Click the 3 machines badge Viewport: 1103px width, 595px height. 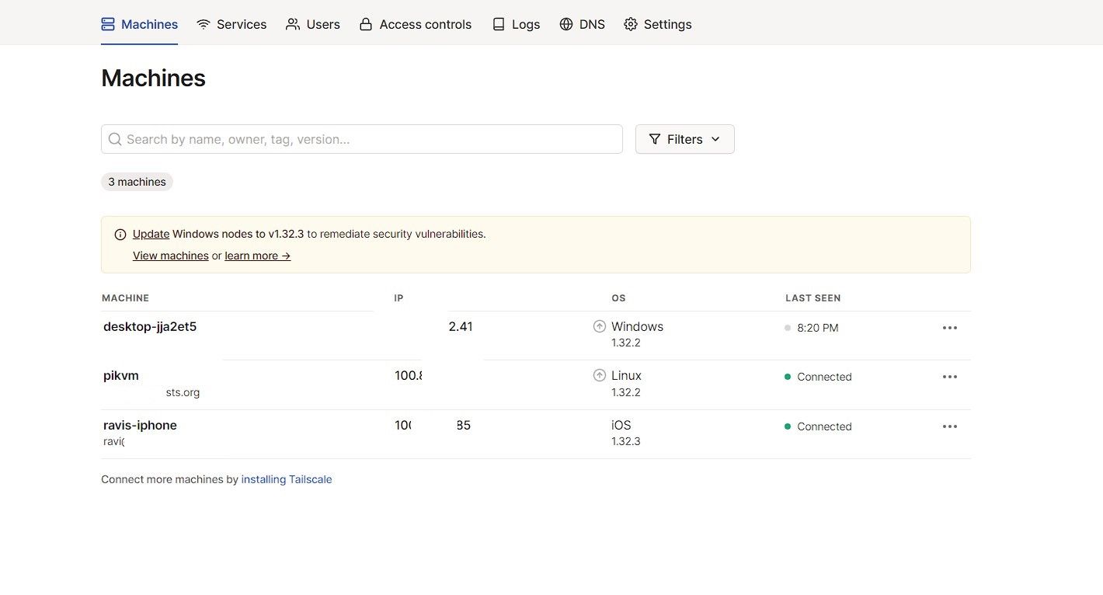137,182
